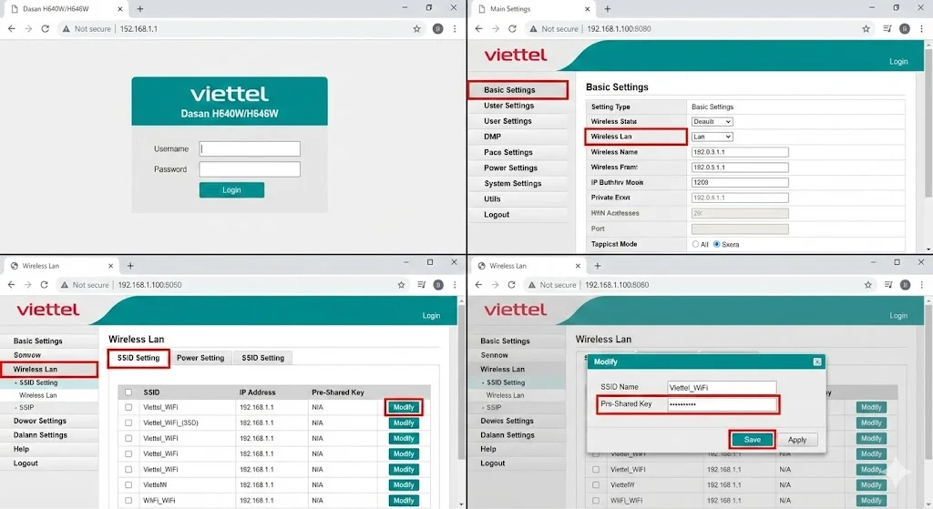Close the Main Settings tab

pos(587,9)
